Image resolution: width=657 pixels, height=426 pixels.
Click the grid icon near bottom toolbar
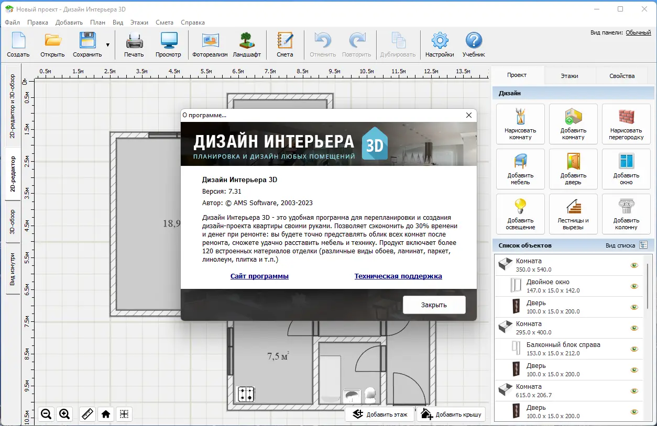(x=124, y=414)
